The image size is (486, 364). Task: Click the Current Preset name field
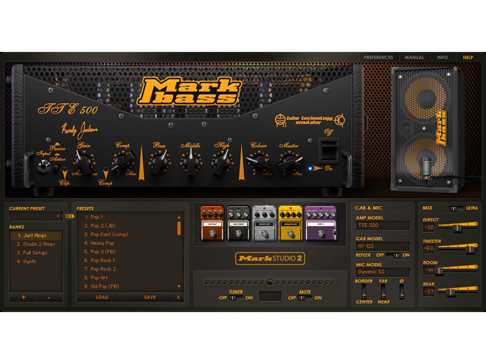coord(36,216)
